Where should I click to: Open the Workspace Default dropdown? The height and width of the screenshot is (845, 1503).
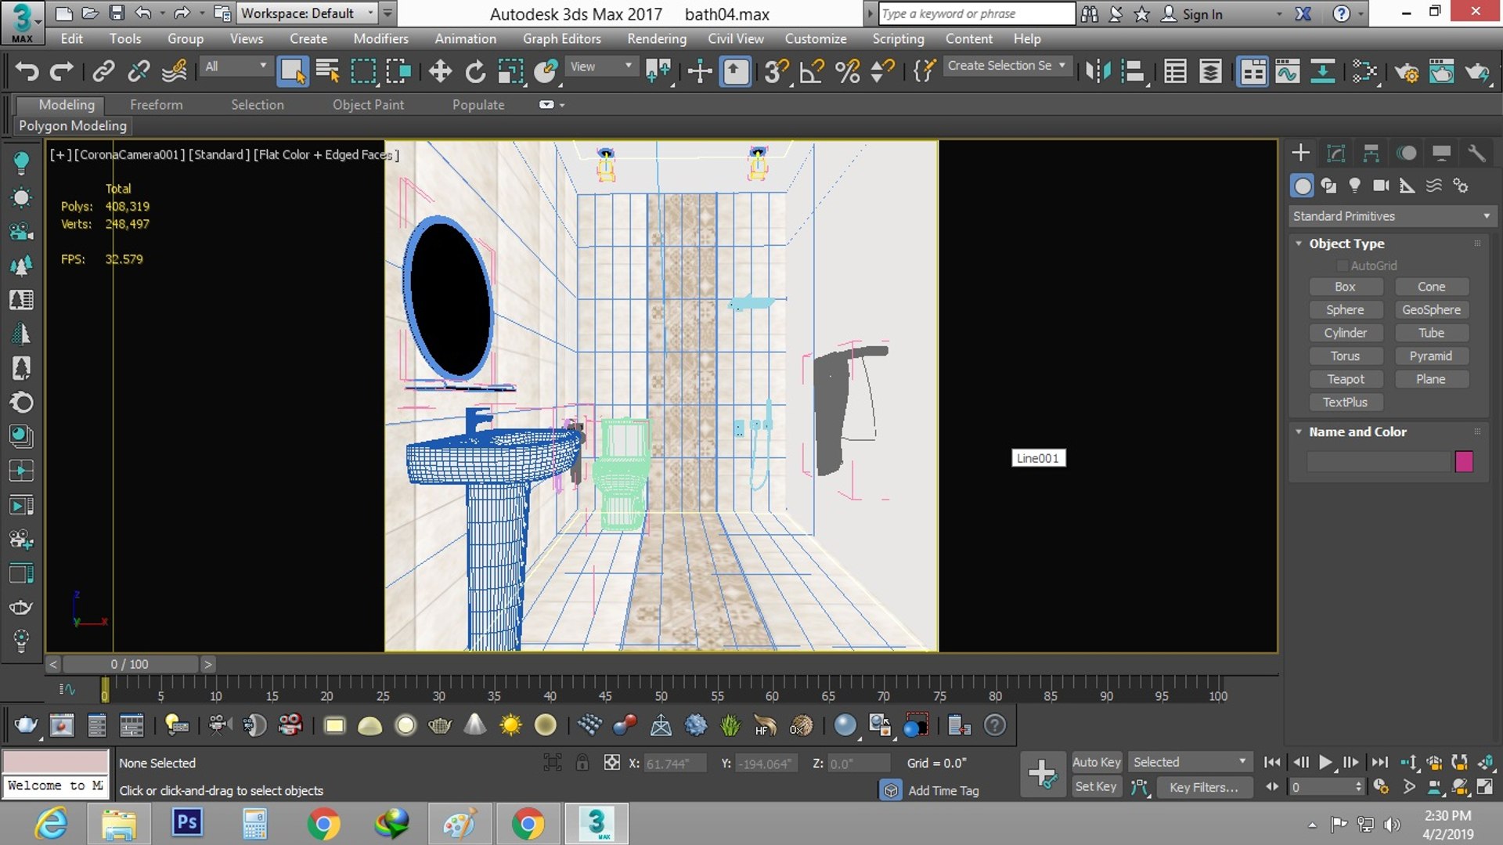click(x=308, y=13)
